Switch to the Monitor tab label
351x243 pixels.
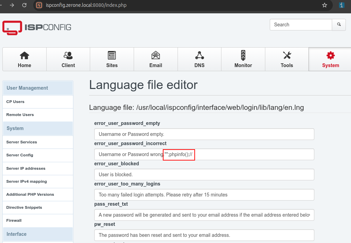(243, 65)
